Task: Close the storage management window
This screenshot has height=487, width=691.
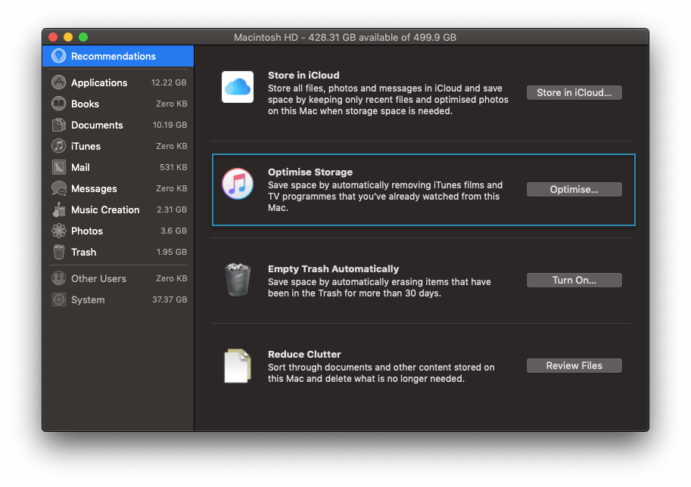Action: click(53, 37)
